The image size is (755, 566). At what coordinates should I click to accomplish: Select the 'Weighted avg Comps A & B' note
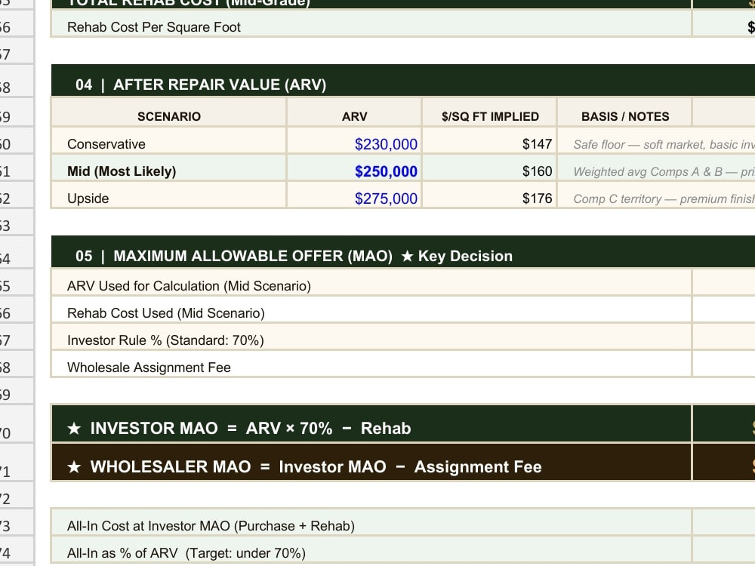click(x=656, y=168)
